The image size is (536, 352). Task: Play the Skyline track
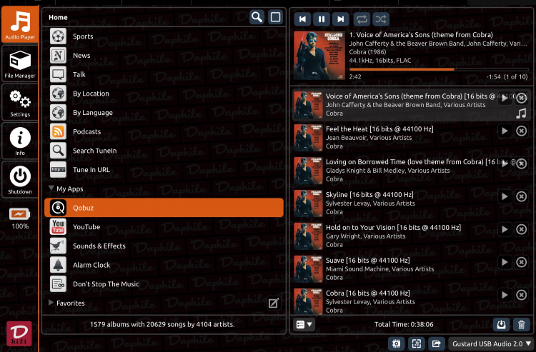pos(505,196)
